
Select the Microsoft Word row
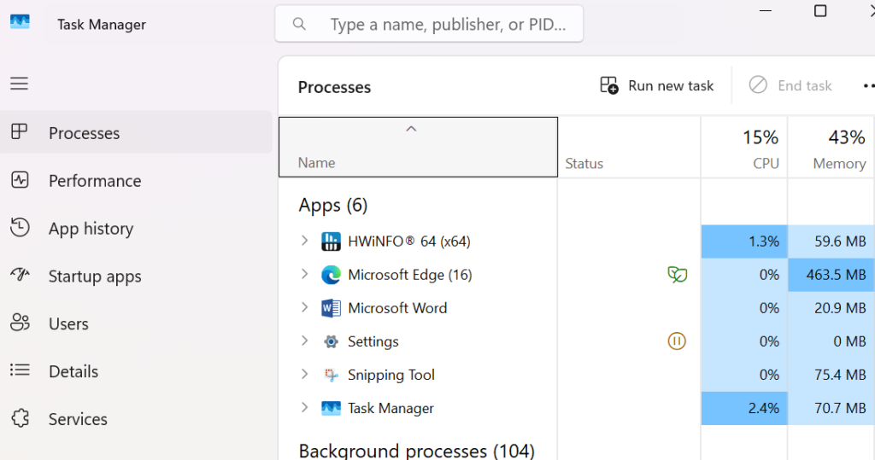[577, 308]
